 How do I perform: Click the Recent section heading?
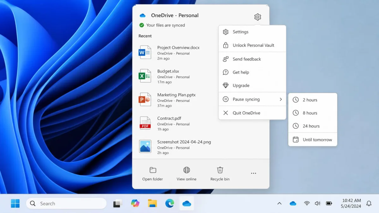(145, 36)
